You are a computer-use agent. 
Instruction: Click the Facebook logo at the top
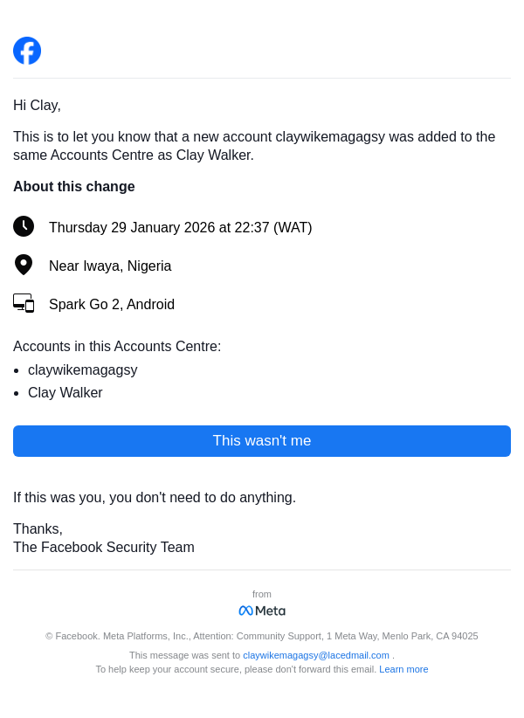27,51
